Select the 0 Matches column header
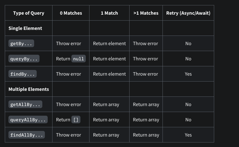The image size is (239, 147). tap(71, 13)
